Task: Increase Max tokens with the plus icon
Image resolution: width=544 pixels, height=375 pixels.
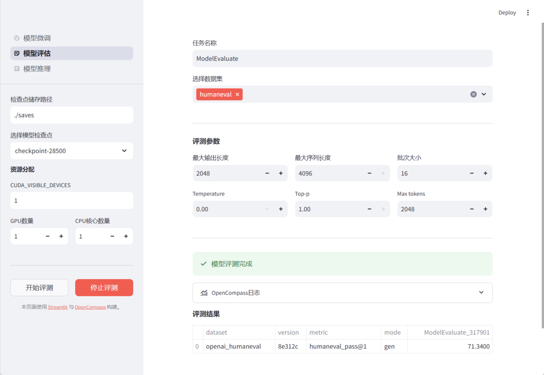Action: (485, 209)
